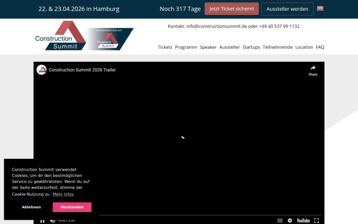Viewport: 358px width, 224px height.
Task: Decline cookies with Ablehnen
Action: [x=31, y=207]
